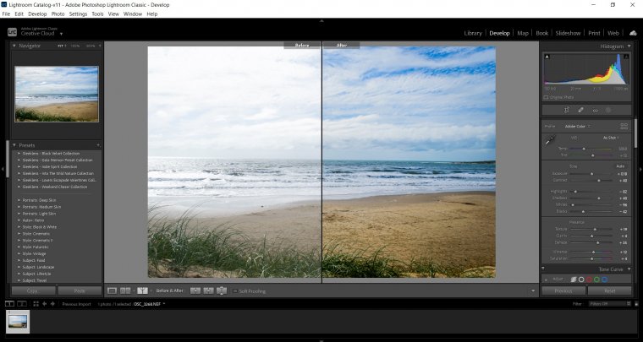Viewport: 643px width, 342px height.
Task: Switch to Loupe view in toolbar
Action: (x=112, y=290)
